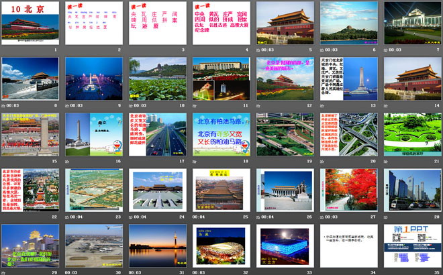443x275 pixels.
Task: Click the transition star icon below slide 13
Action: pos(323,105)
